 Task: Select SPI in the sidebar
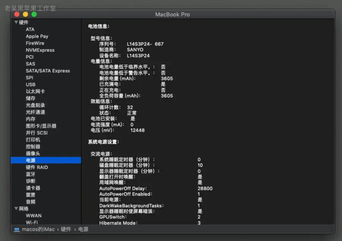coord(29,78)
